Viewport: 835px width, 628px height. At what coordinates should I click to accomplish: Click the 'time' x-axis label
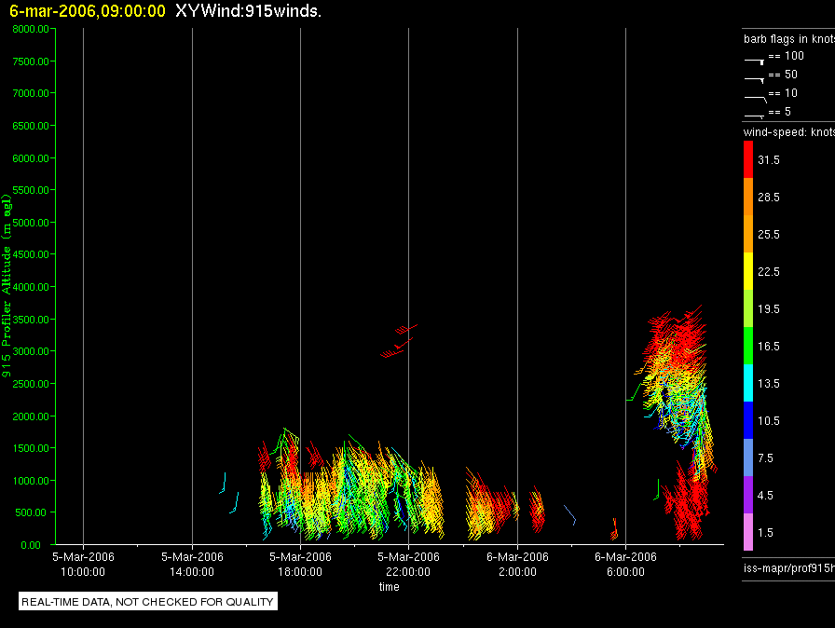[x=390, y=586]
